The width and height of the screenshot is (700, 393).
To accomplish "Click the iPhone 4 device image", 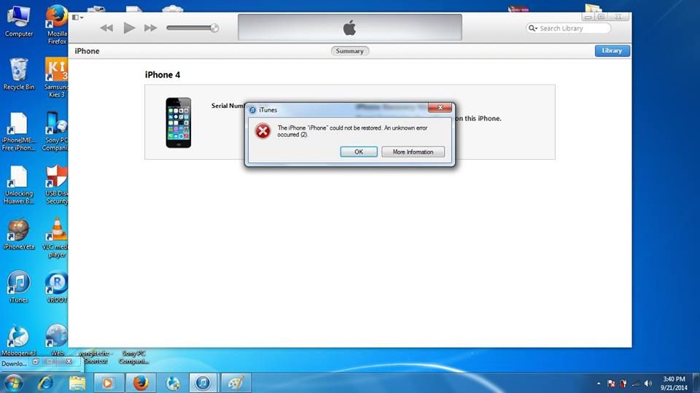I will pos(178,122).
